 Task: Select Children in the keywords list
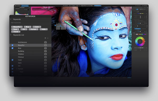point(21,54)
